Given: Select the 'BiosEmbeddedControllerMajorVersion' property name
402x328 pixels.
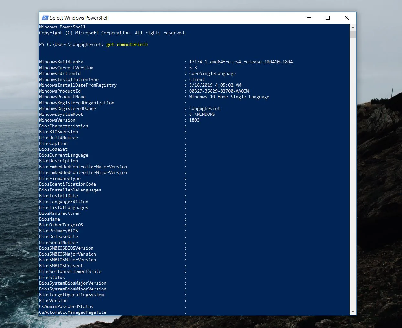Looking at the screenshot, I should pos(83,167).
